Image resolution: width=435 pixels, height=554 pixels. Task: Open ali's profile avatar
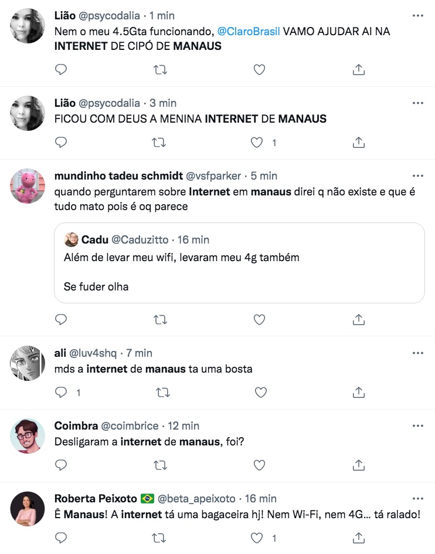pos(28,364)
